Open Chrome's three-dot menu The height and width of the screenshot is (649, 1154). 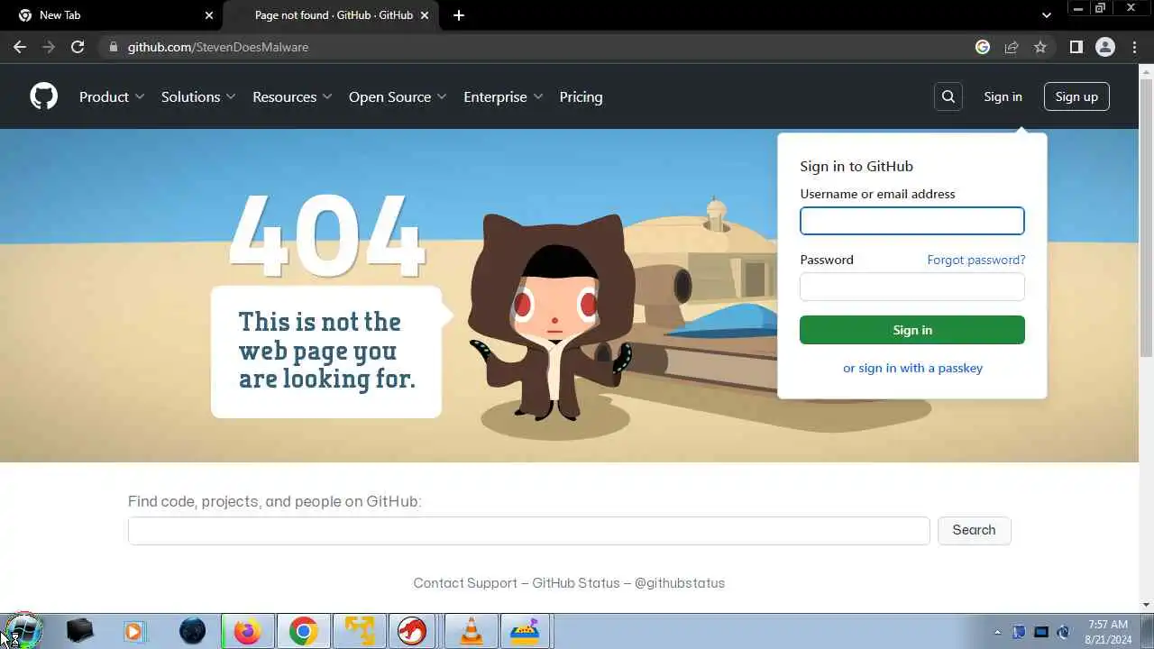1135,47
